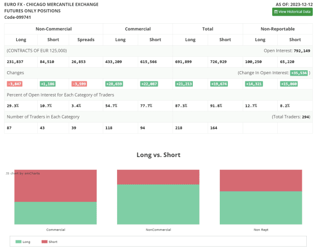Select the Non-Commercial column group header

53,29
